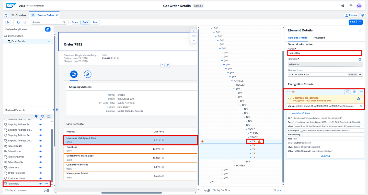Toggle the eye icon for Order Reference
Viewport: 368px width, 195px height.
click(40, 173)
